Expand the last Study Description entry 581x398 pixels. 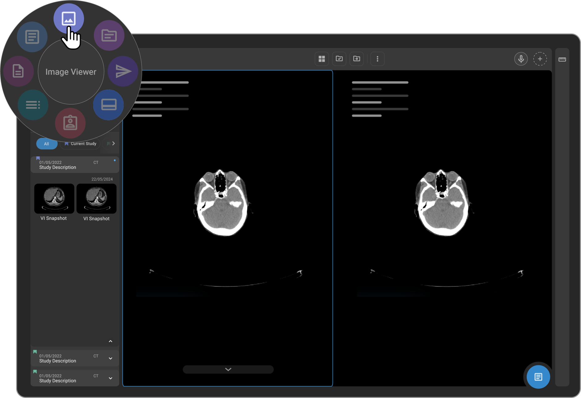pos(110,378)
